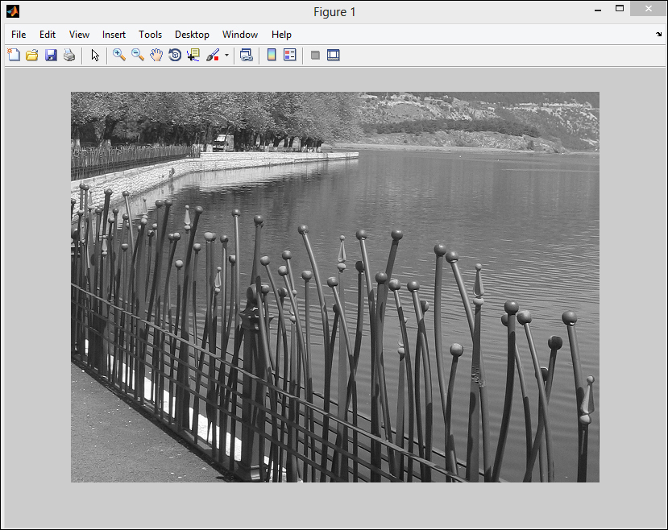Minimize the Figure 1 window
The width and height of the screenshot is (668, 530).
[598, 10]
